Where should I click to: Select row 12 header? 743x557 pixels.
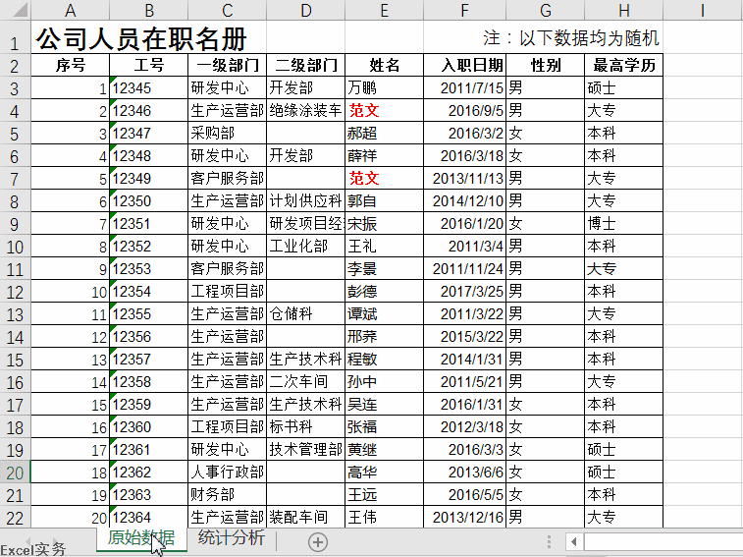pyautogui.click(x=15, y=292)
